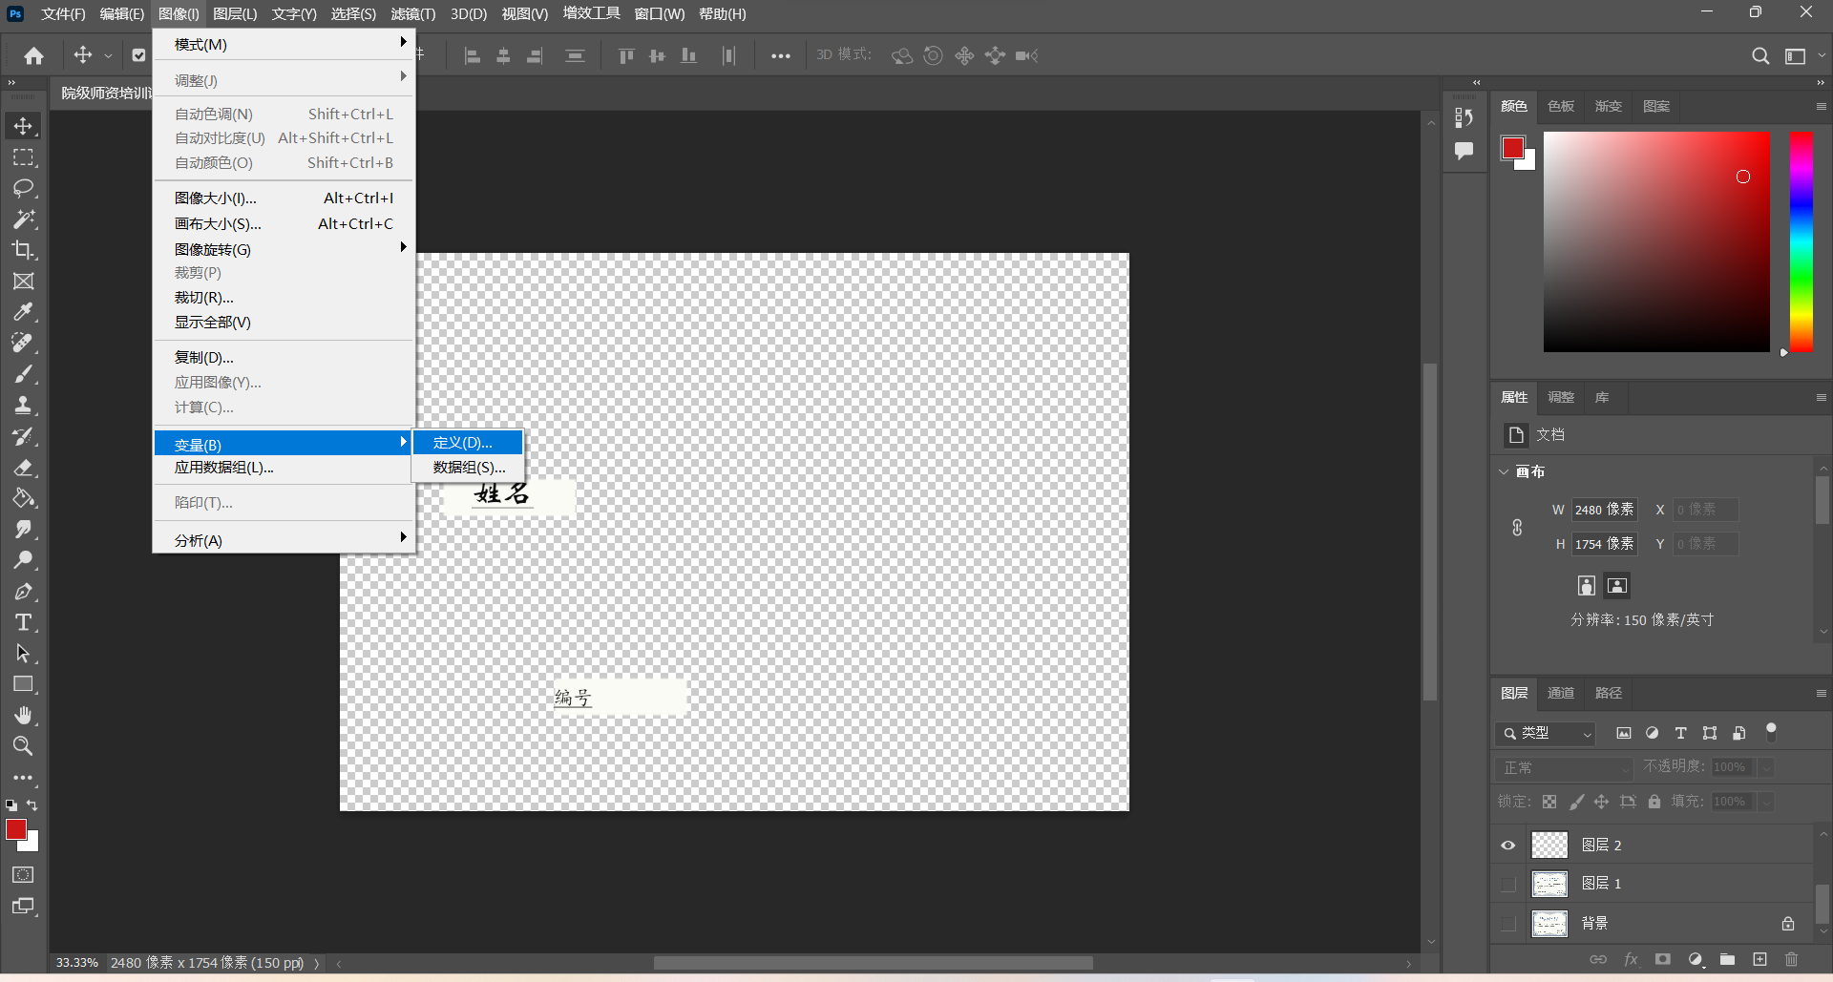Select the Lasso tool
The width and height of the screenshot is (1833, 982).
23,188
